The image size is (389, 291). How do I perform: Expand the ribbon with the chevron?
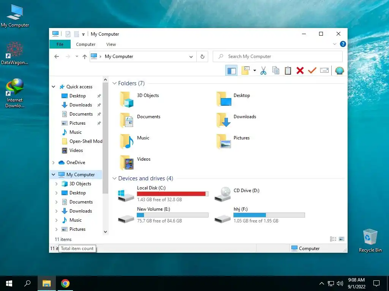(x=334, y=44)
